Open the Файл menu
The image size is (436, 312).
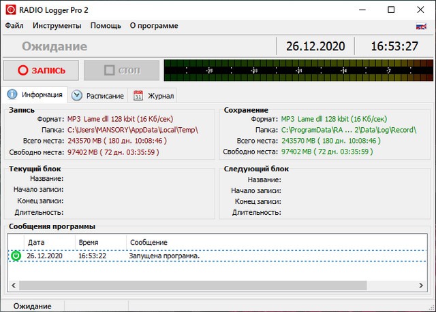[14, 26]
